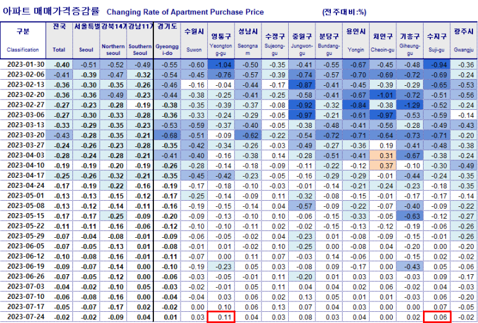Click the subtitle 'Changing Rate of Apartment Purchase Price'
Viewport: 478px width, 323px height.
coord(185,12)
